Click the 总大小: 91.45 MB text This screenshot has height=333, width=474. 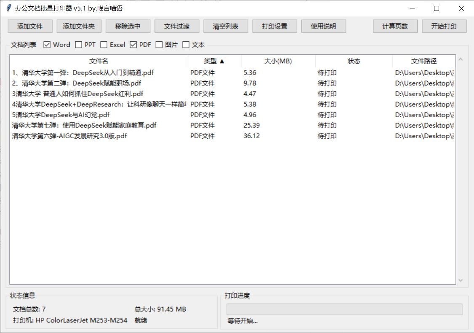(160, 309)
